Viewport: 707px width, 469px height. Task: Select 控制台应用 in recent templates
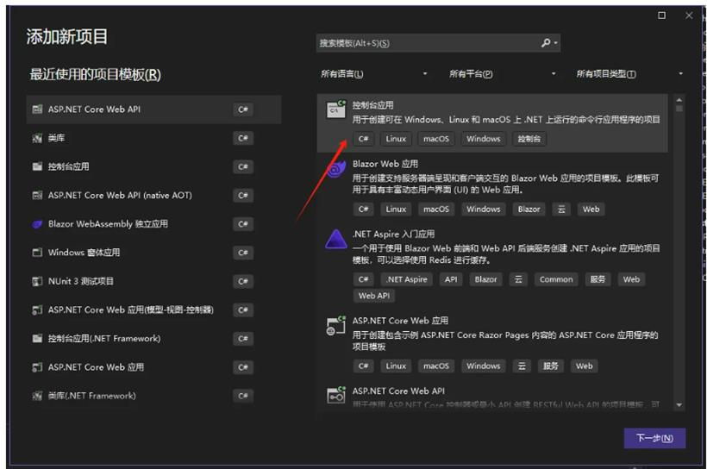[x=153, y=166]
